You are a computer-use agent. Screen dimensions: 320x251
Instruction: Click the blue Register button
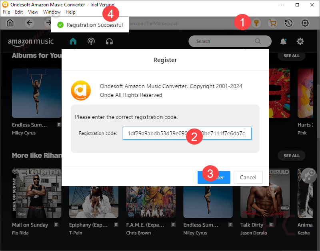click(214, 177)
